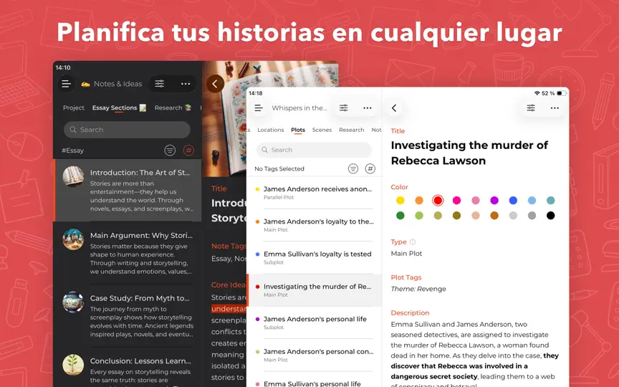Tap the #Essay tag filter label
Screen dimensions: 619x387
[72, 150]
